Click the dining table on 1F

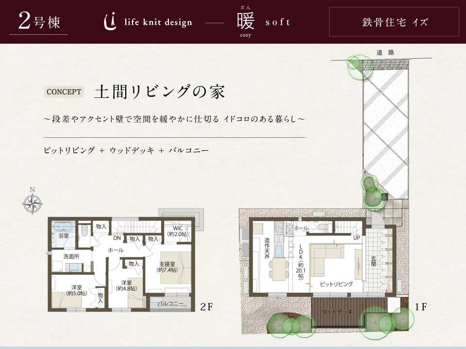(x=279, y=269)
